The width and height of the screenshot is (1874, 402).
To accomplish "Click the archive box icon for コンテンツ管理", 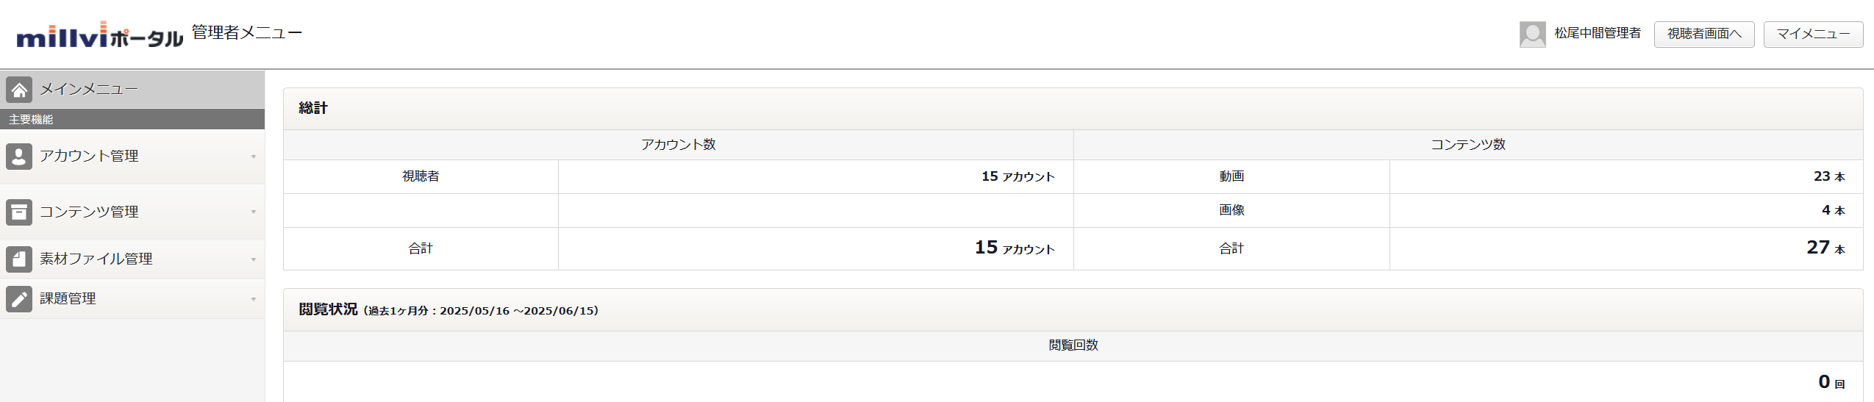I will (x=19, y=212).
